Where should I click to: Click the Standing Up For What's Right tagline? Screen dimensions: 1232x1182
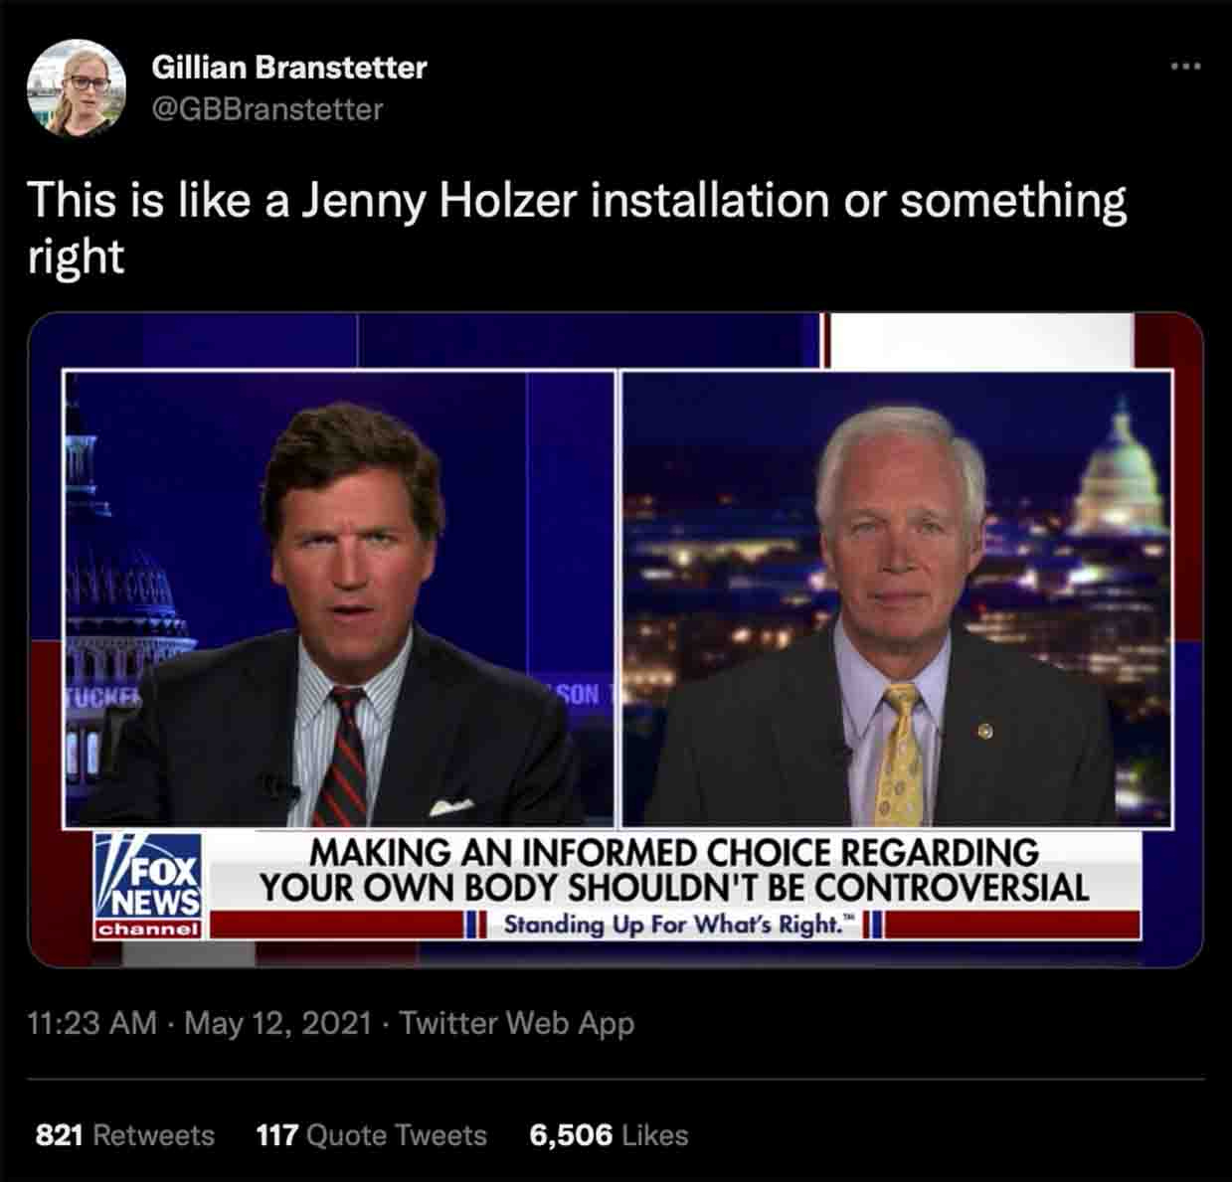pos(679,925)
